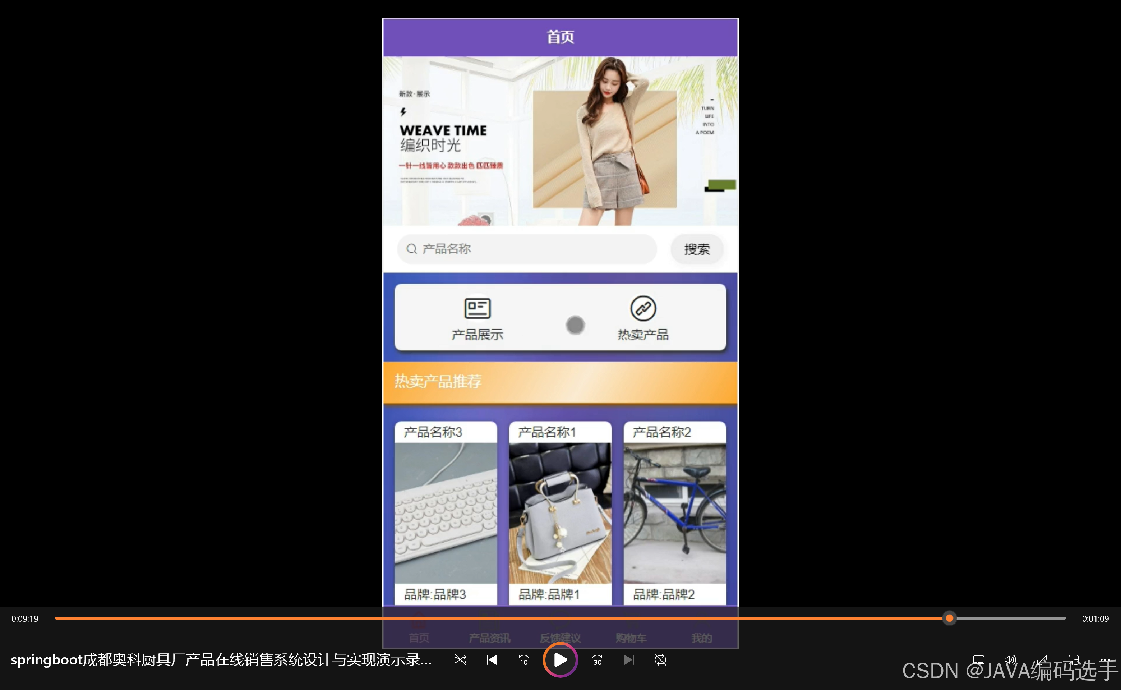Click the 热卖产品推荐 section banner

point(560,382)
